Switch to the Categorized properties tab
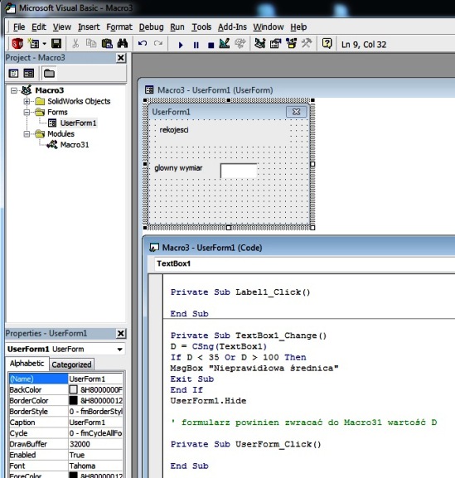Viewport: 455px width, 478px height. click(71, 365)
